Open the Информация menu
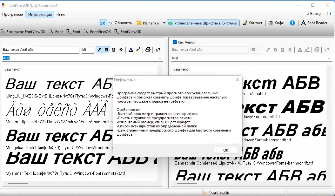 (x=40, y=14)
